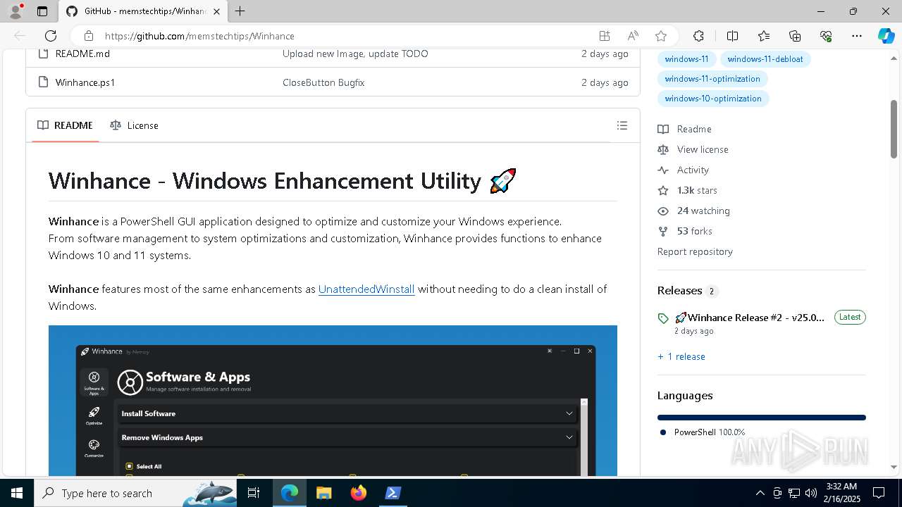Open the Extensions puzzle icon
The height and width of the screenshot is (507, 902).
click(698, 36)
